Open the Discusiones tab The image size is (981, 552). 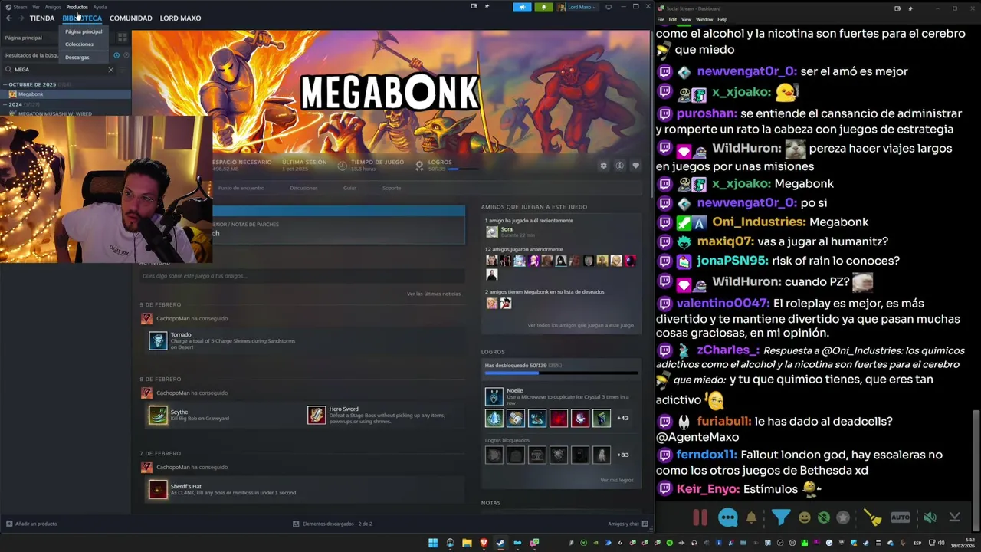[303, 188]
